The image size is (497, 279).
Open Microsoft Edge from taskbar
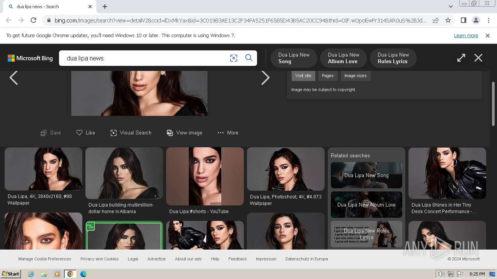pyautogui.click(x=83, y=274)
